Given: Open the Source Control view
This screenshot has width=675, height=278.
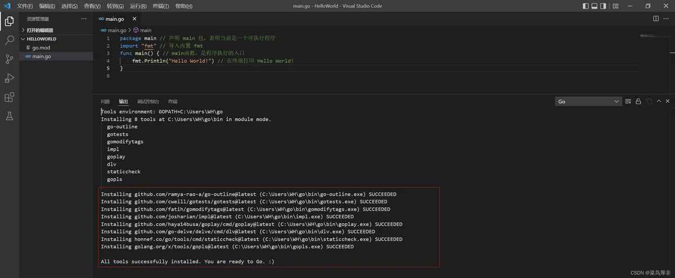Looking at the screenshot, I should pyautogui.click(x=9, y=59).
